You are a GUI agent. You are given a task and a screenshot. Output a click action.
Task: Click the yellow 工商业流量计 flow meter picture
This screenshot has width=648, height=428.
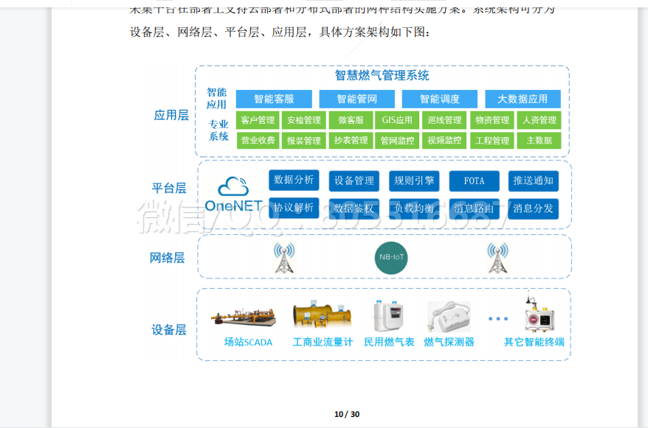[x=323, y=314]
